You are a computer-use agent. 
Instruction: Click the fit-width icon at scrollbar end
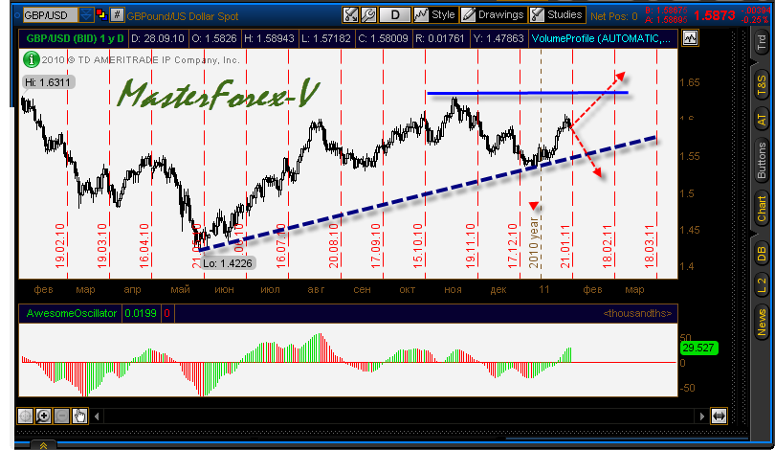point(719,416)
